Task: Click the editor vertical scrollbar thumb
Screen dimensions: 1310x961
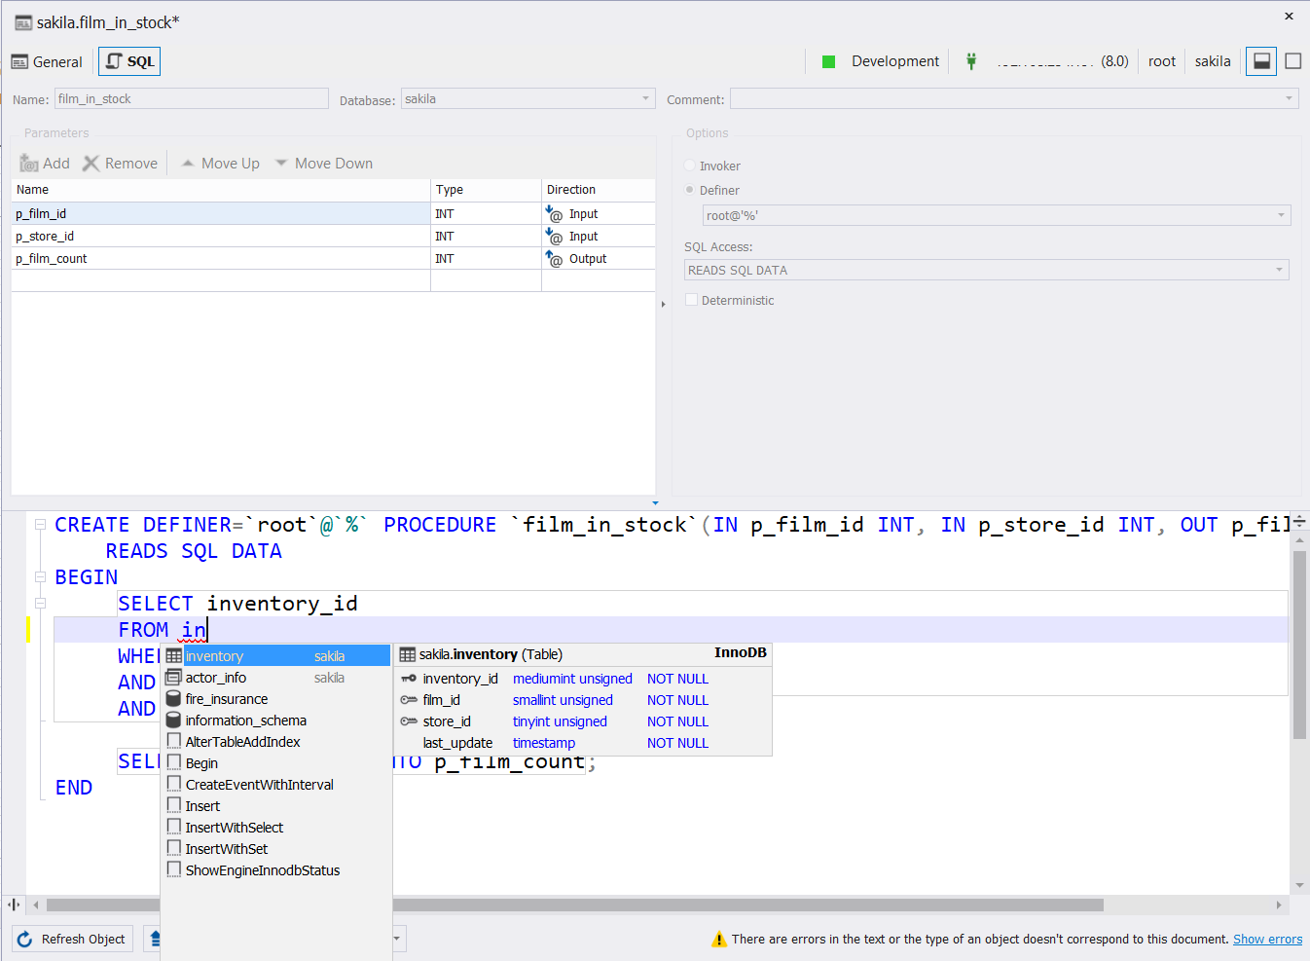Action: point(1299,645)
